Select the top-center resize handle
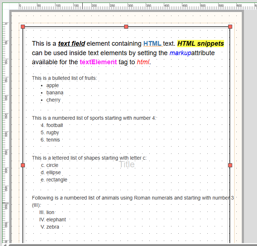The height and width of the screenshot is (246, 257). point(126,26)
